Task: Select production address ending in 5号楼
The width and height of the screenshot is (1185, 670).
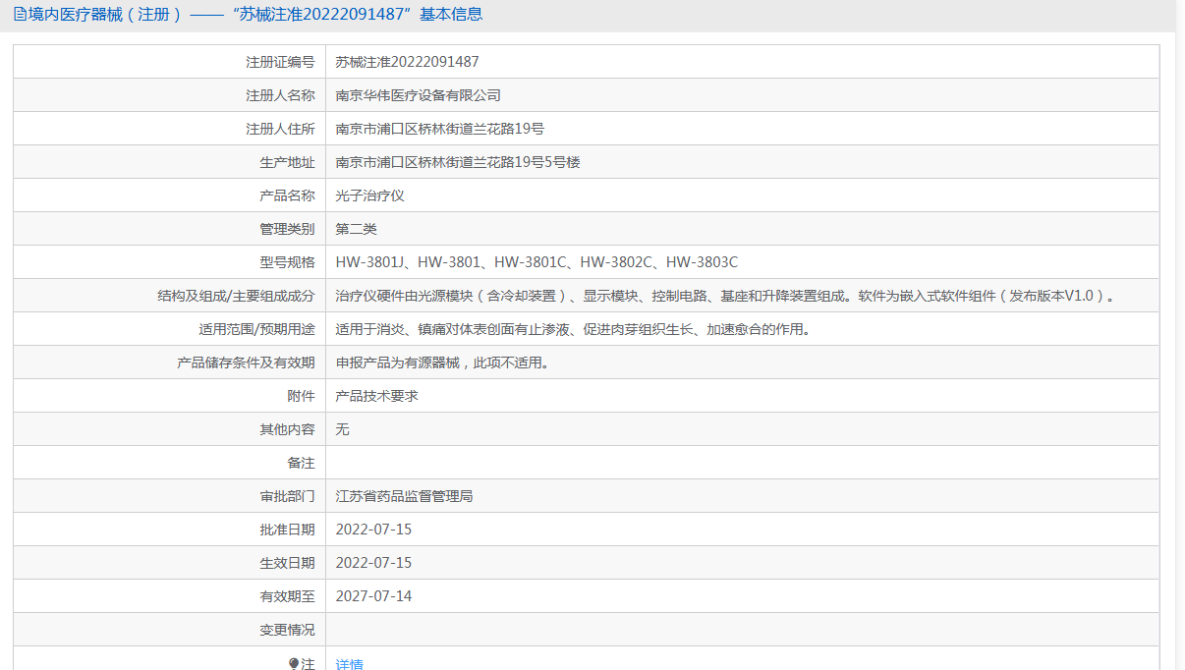Action: 458,162
